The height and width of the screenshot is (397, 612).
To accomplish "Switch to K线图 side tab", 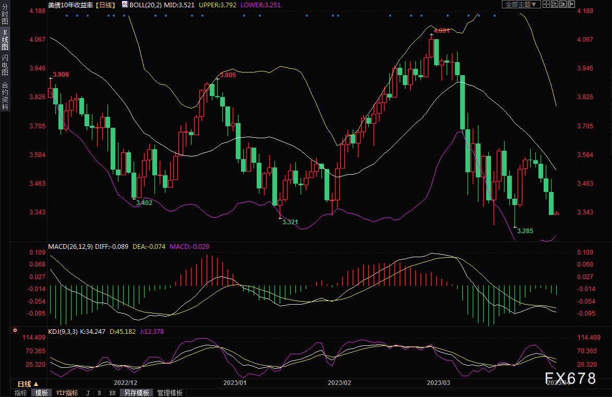I will (x=5, y=40).
